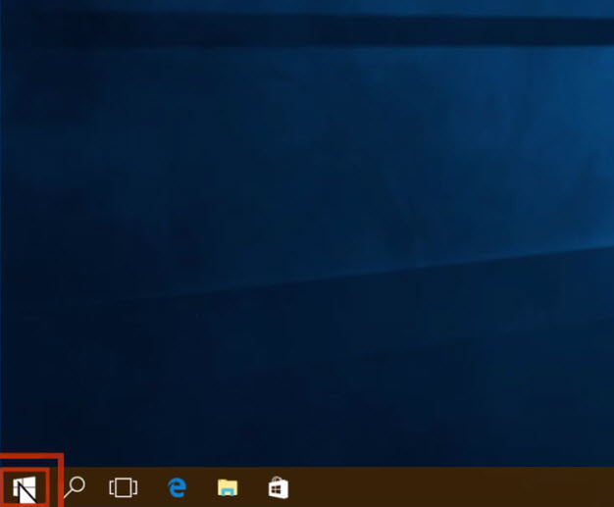Select the Store shortcut pinned on taskbar
Screen dimensions: 614x507
(x=279, y=486)
